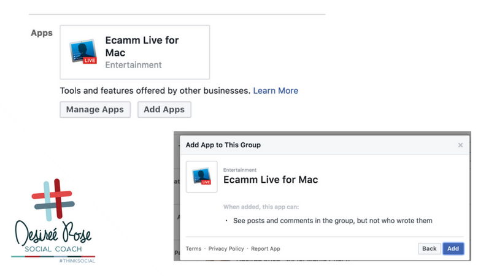Go Back in the Add App dialog
497x276 pixels.
click(429, 249)
